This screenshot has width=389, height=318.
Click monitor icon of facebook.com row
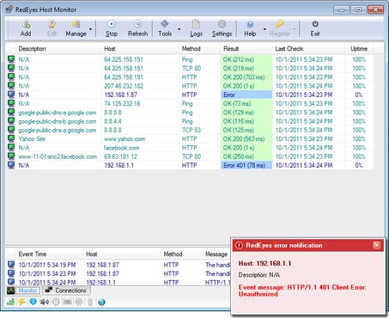11,148
